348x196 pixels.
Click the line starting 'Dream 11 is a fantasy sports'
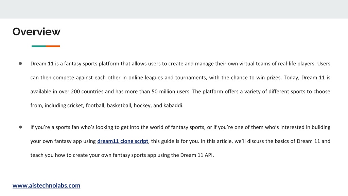click(180, 64)
